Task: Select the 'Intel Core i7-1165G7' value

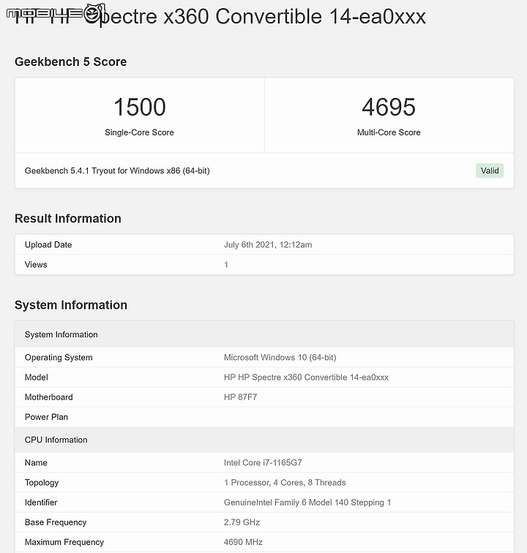Action: 263,463
